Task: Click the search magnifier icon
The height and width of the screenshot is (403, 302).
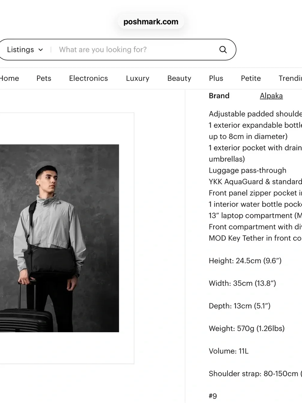Action: click(x=223, y=50)
